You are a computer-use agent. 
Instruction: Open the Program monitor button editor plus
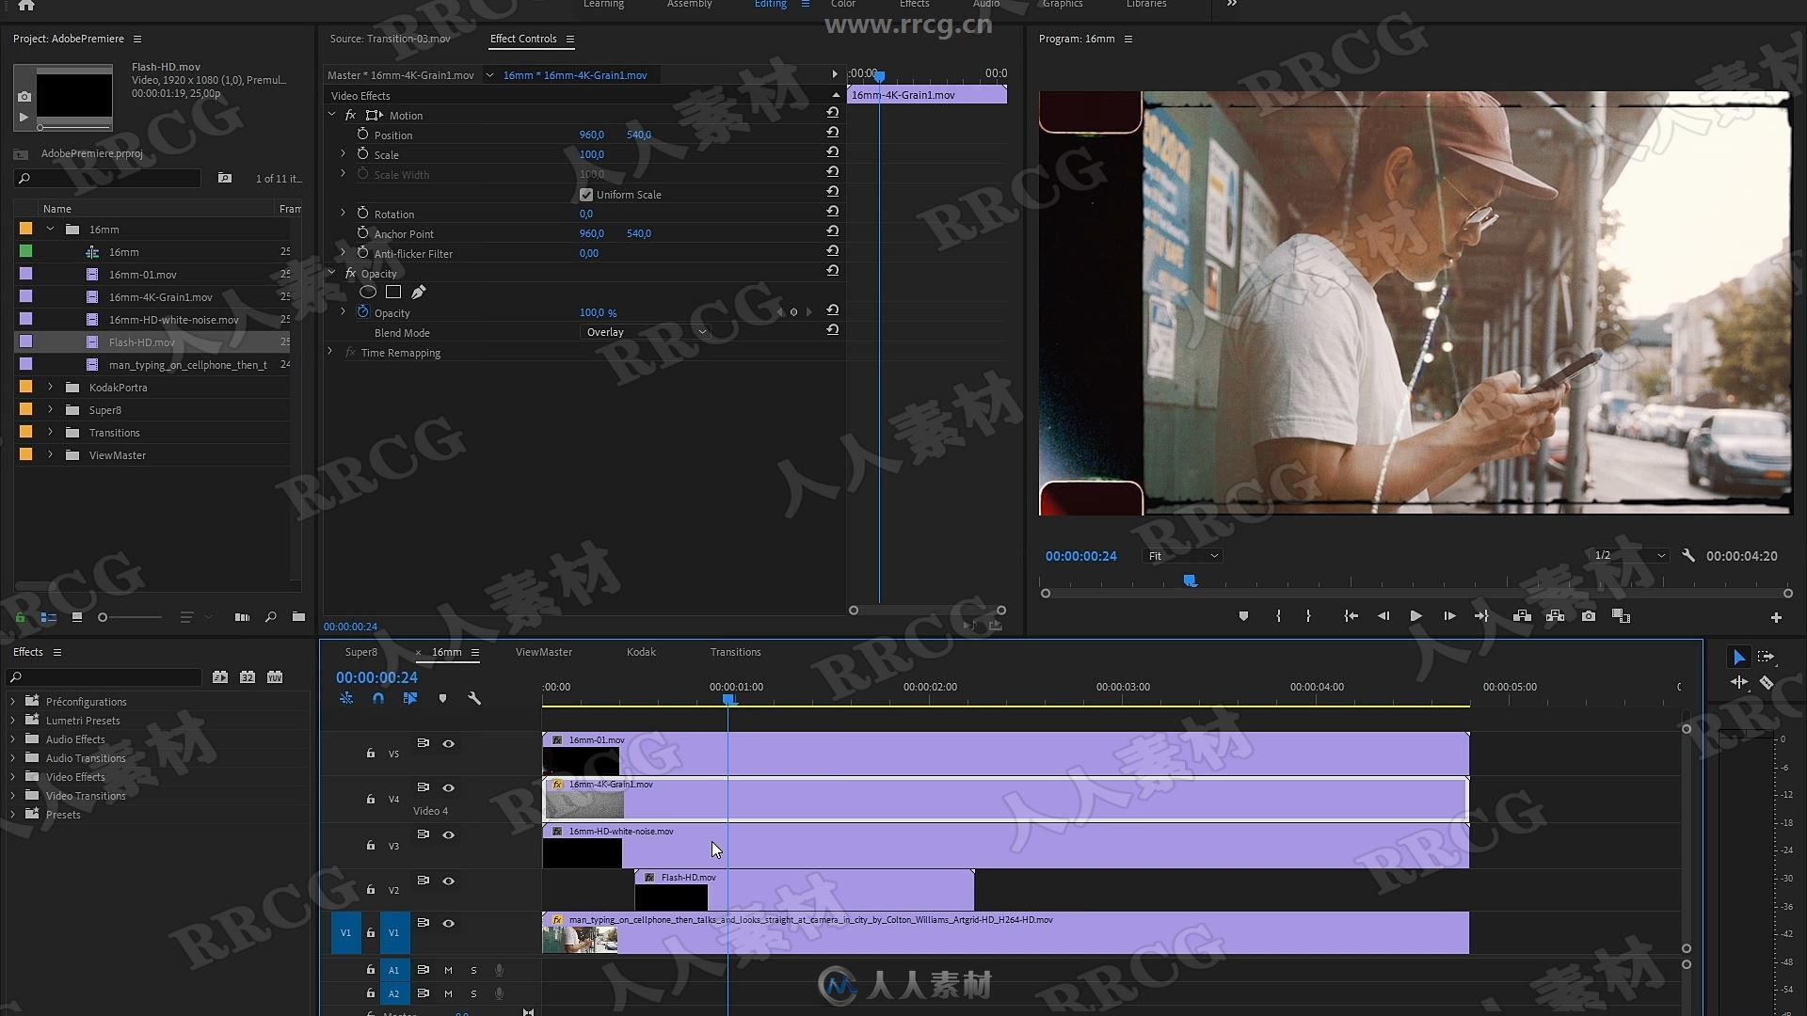pyautogui.click(x=1776, y=618)
